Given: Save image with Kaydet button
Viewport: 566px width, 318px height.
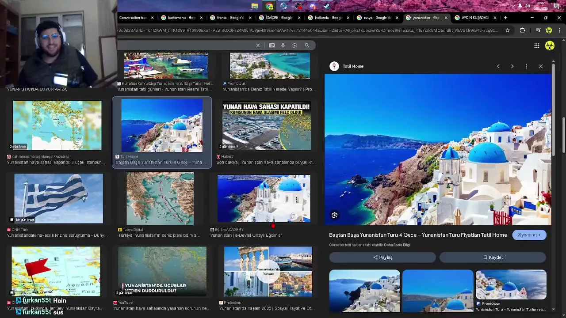Looking at the screenshot, I should (x=493, y=257).
